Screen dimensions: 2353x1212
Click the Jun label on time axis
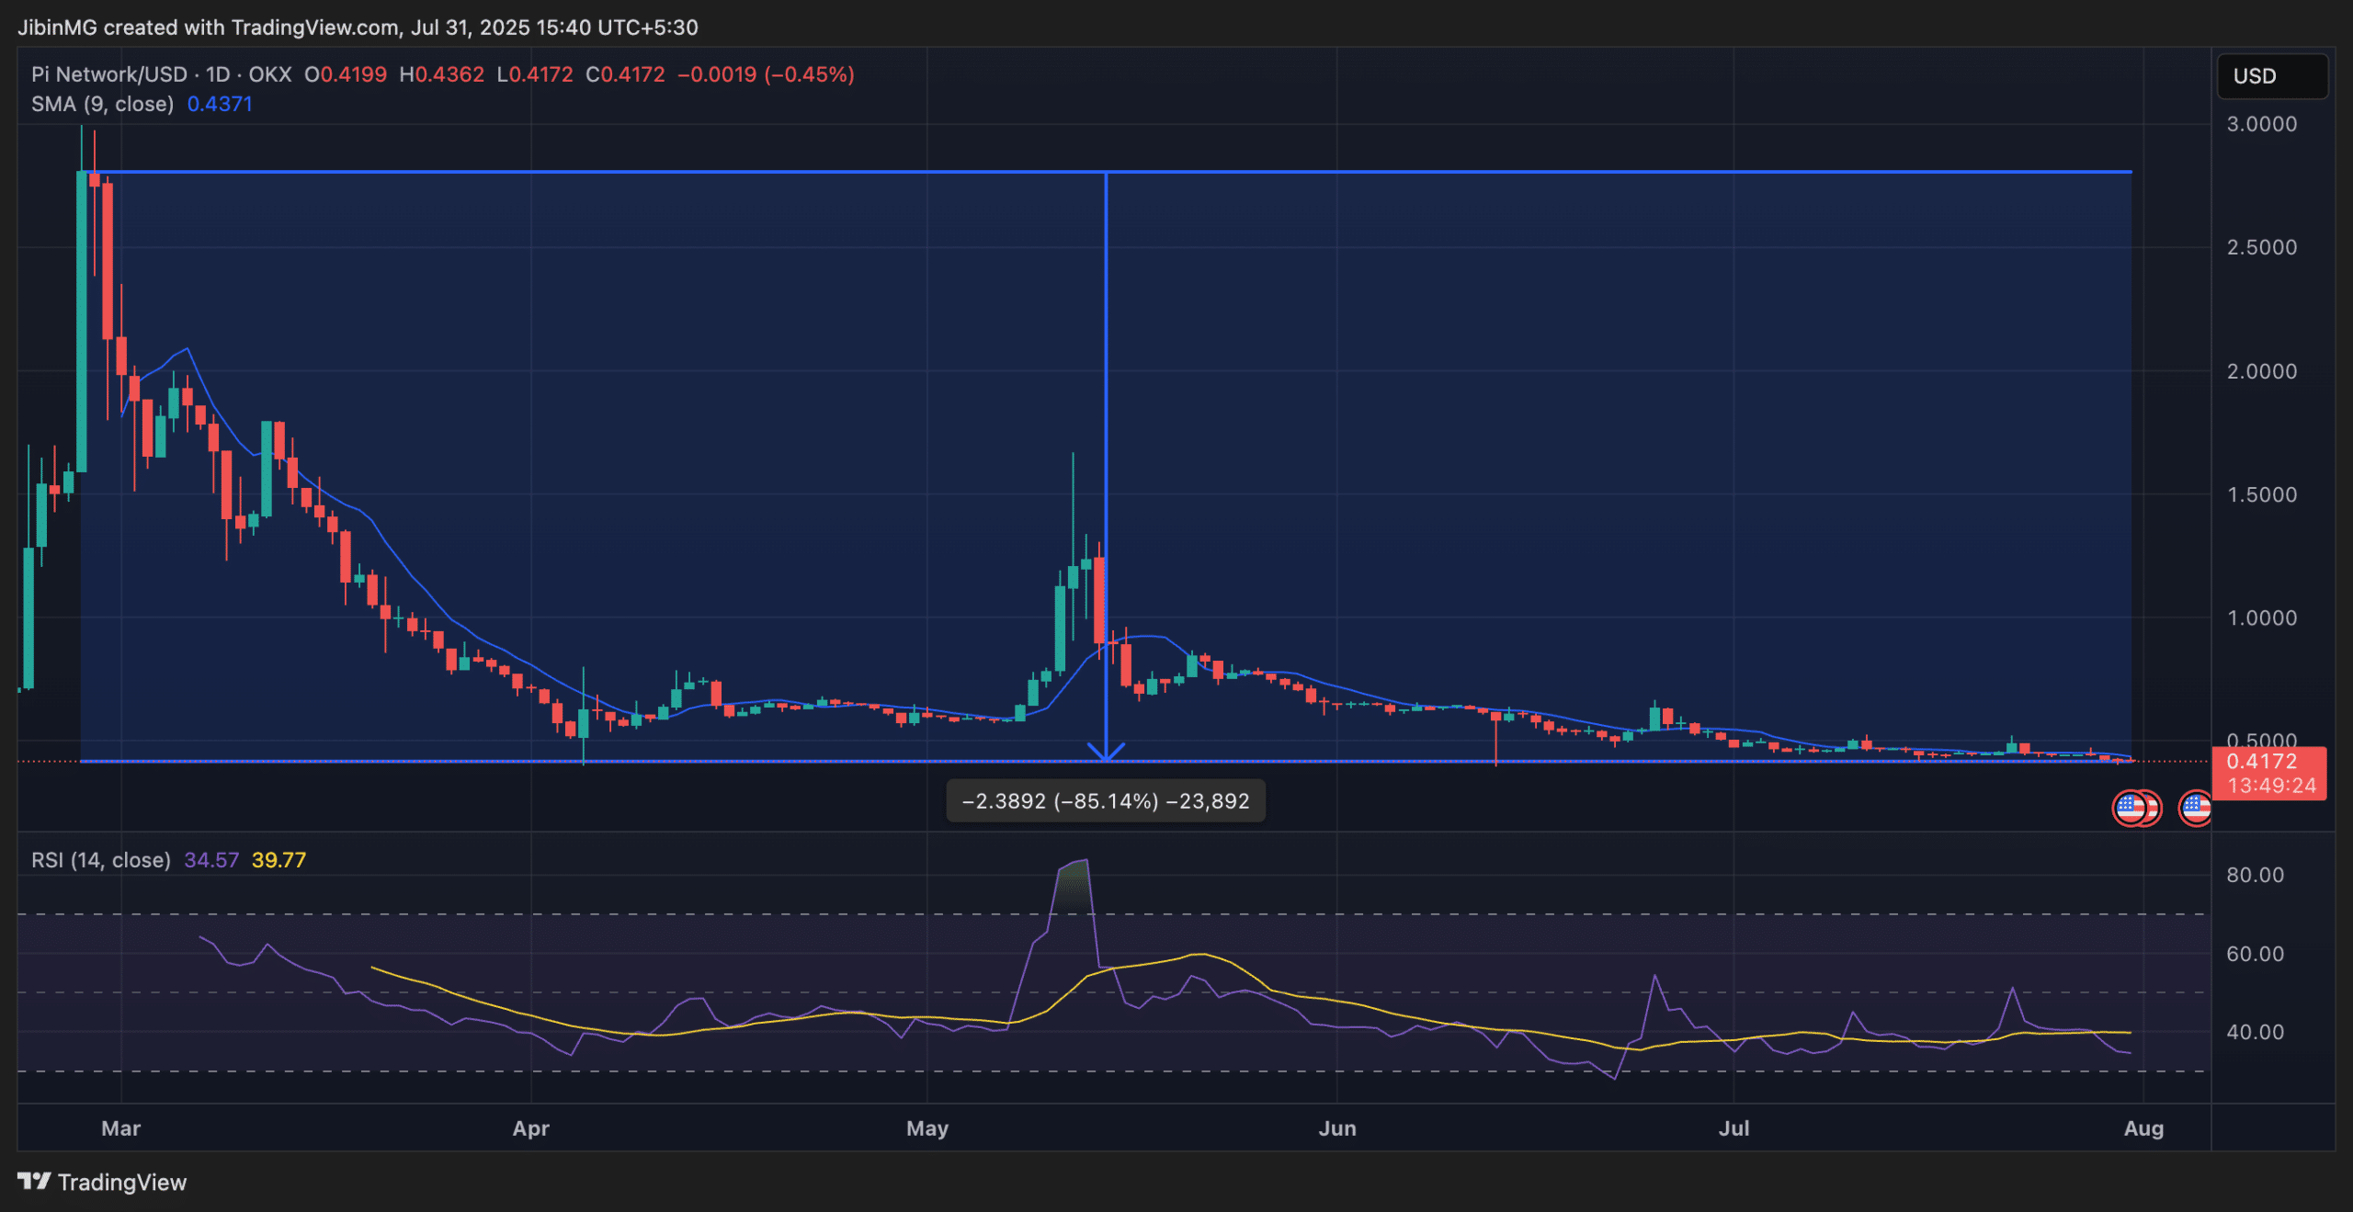coord(1337,1128)
